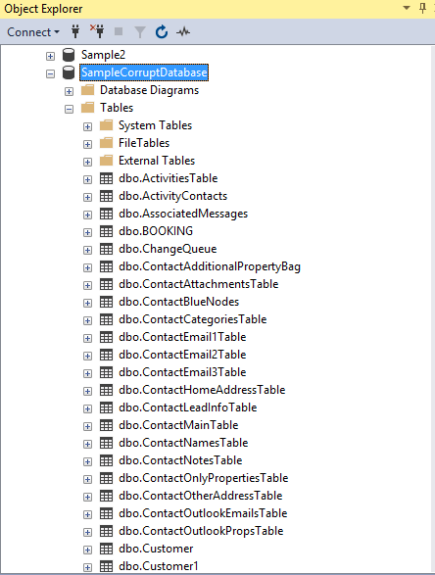Expand the System Tables folder
This screenshot has width=435, height=575.
[x=87, y=127]
